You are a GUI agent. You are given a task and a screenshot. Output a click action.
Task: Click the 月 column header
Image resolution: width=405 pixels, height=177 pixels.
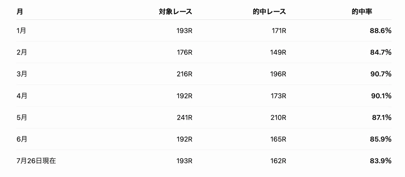[x=20, y=11]
